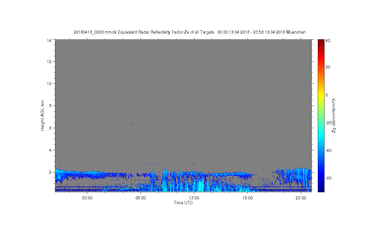The width and height of the screenshot is (386, 231).
Task: Click the height axis tick label 10
Action: coord(49,84)
